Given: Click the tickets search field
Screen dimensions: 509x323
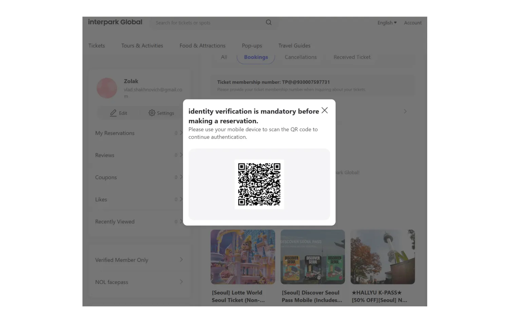Looking at the screenshot, I should 207,23.
